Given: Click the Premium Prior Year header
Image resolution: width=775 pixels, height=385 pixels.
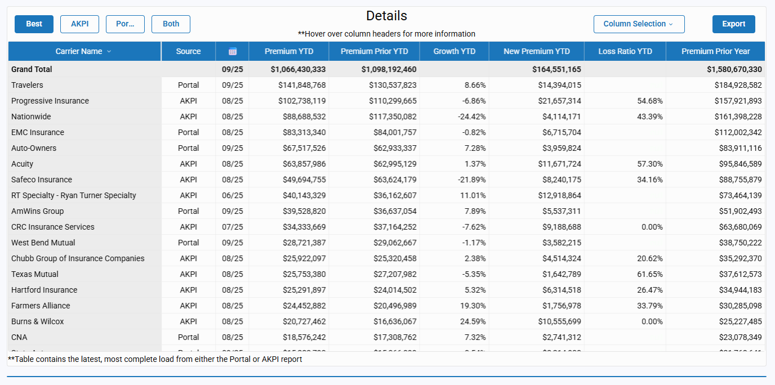Looking at the screenshot, I should (715, 51).
